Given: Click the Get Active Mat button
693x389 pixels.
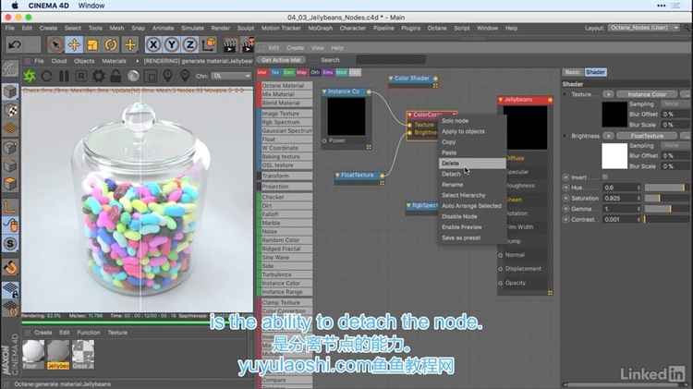Looking at the screenshot, I should click(281, 60).
